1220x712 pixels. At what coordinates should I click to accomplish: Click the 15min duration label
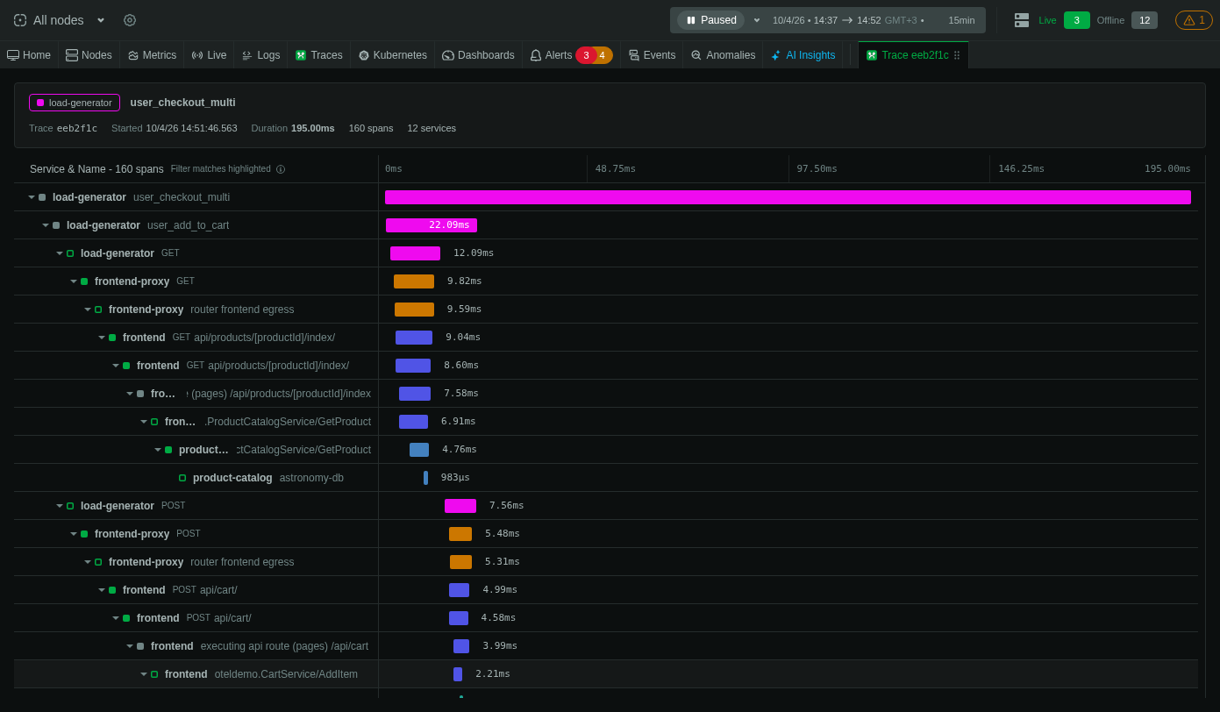point(961,20)
